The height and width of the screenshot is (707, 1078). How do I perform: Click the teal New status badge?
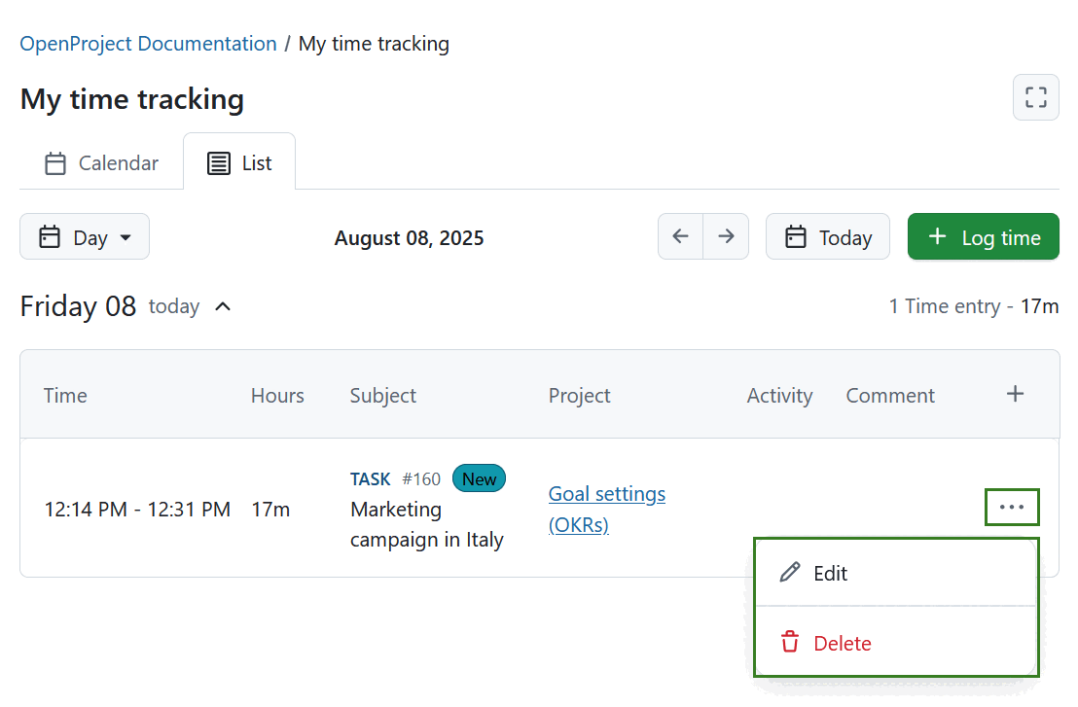tap(479, 478)
